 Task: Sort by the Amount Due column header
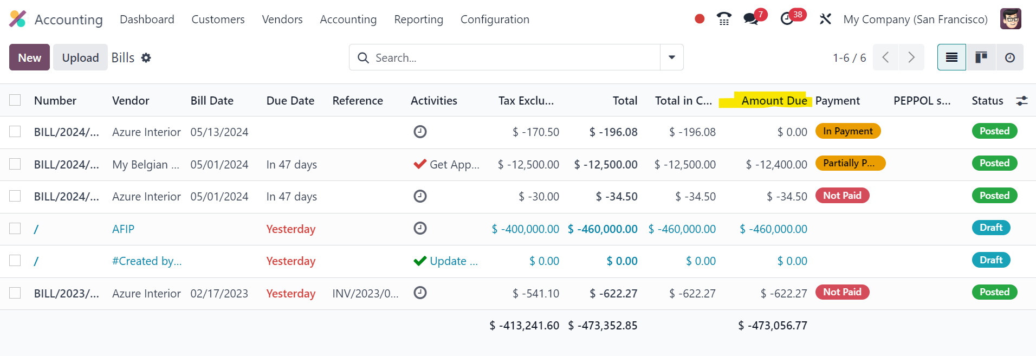point(774,101)
